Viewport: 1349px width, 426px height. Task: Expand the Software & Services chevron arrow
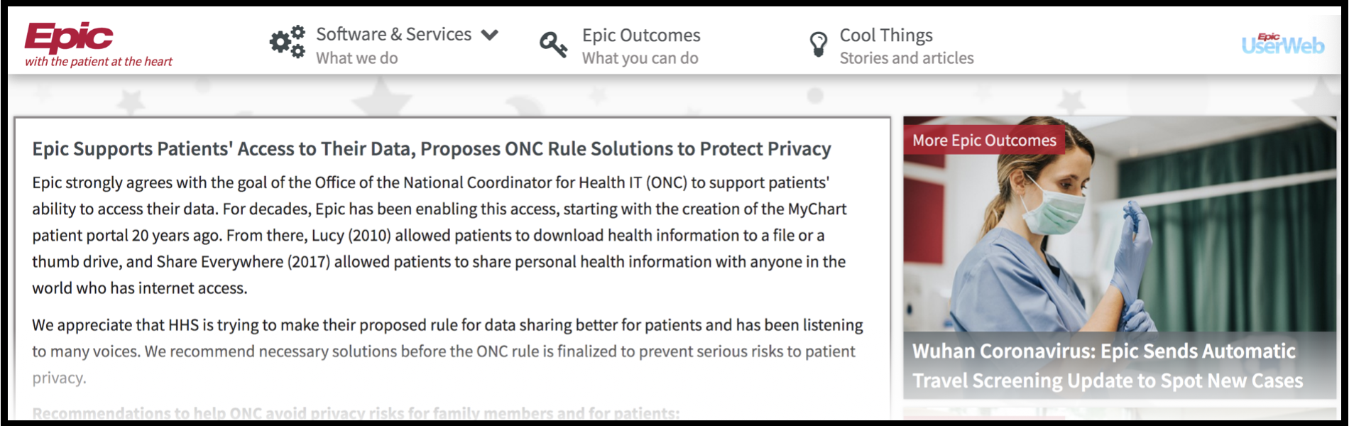tap(490, 35)
